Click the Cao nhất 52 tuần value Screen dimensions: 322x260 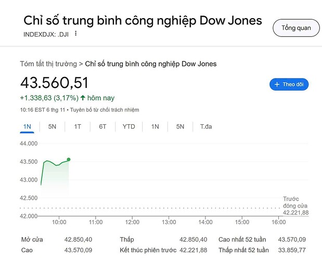(x=292, y=240)
